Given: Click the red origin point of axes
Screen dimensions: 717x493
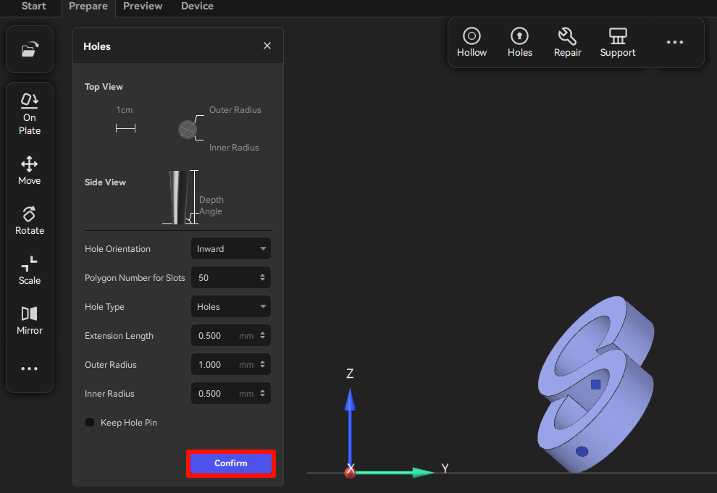Looking at the screenshot, I should click(x=351, y=472).
